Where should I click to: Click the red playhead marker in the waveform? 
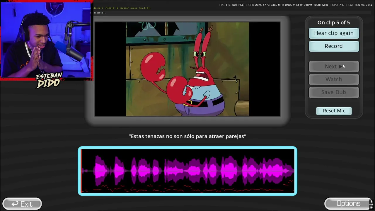pos(81,171)
